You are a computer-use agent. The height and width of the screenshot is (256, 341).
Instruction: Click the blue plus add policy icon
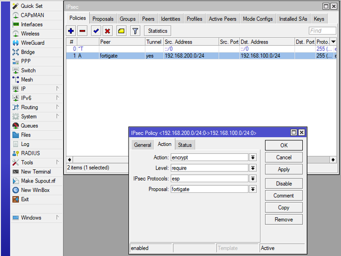point(71,31)
